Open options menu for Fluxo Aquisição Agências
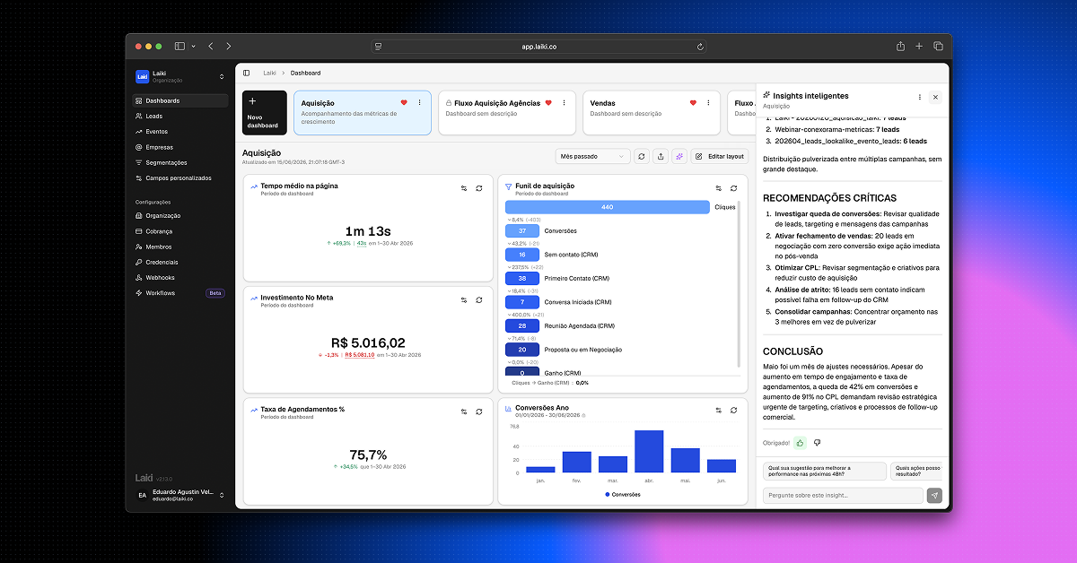Viewport: 1077px width, 563px height. [564, 103]
